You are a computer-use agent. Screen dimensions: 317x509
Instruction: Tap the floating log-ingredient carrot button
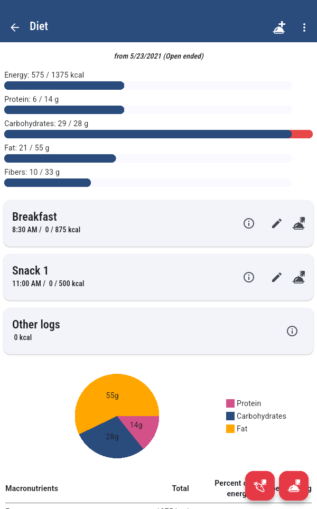(x=260, y=485)
